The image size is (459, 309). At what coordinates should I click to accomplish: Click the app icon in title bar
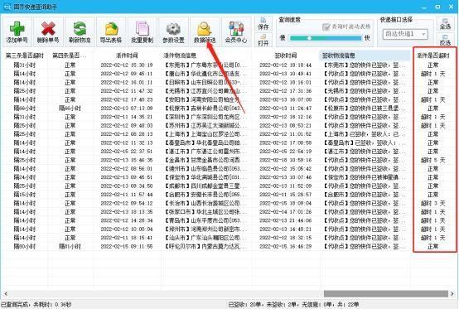7,7
